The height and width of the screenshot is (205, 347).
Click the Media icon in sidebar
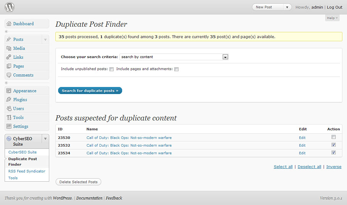click(9, 48)
